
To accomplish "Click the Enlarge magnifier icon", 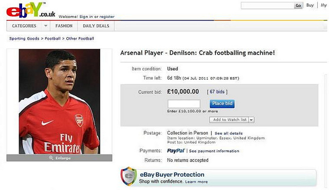I will [x=51, y=158].
